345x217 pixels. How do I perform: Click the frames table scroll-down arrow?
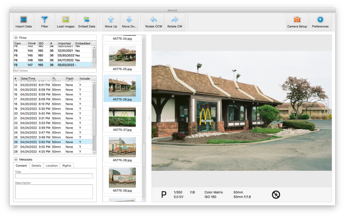[94, 152]
